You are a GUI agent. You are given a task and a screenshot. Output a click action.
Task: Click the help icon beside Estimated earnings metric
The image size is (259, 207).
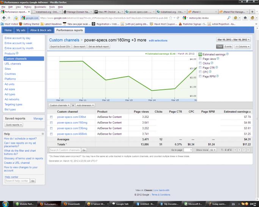coord(227,54)
